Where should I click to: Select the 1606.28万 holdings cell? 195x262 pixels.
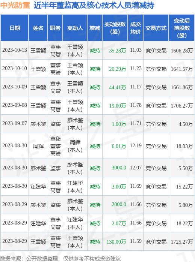point(182,51)
